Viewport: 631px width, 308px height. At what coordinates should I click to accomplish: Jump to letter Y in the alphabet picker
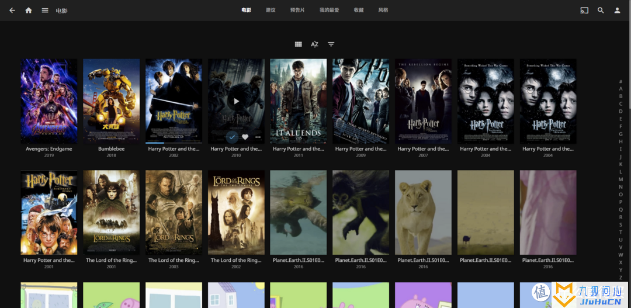(621, 270)
